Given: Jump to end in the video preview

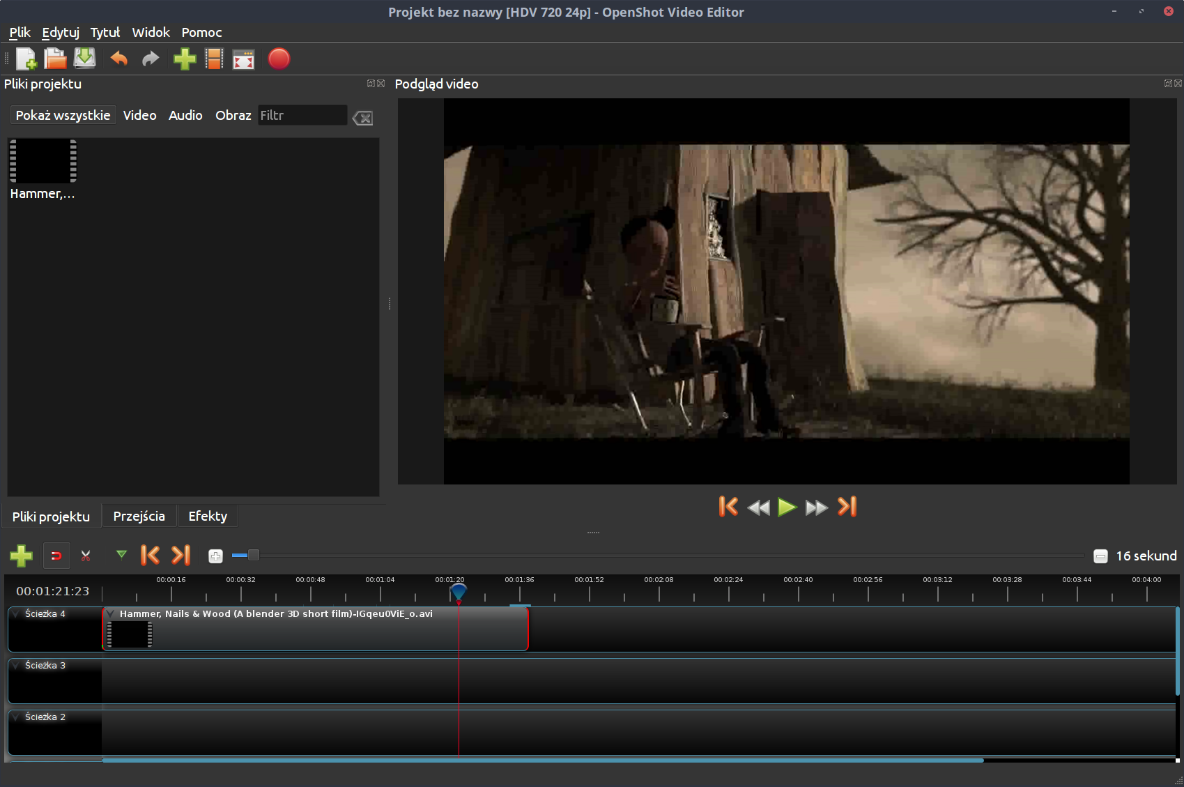Looking at the screenshot, I should pos(847,507).
